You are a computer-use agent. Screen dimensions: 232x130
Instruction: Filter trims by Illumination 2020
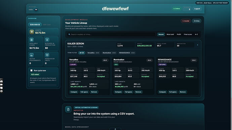pos(109,53)
